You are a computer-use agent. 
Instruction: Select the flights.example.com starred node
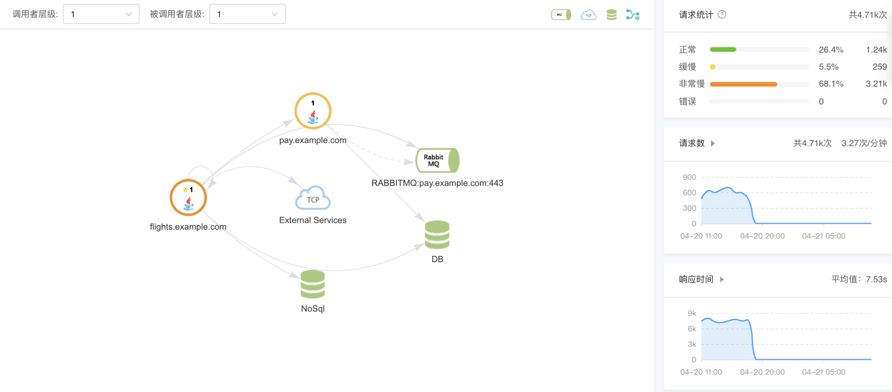(x=188, y=197)
